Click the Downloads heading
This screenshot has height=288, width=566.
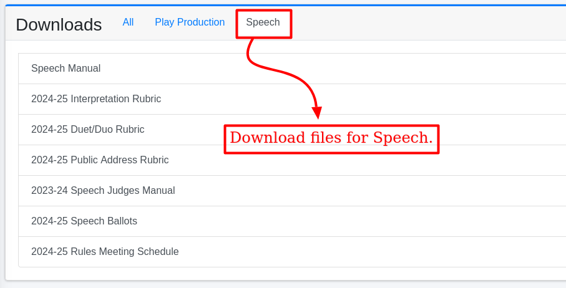coord(59,25)
